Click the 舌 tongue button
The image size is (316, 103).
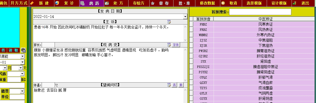pos(175,85)
